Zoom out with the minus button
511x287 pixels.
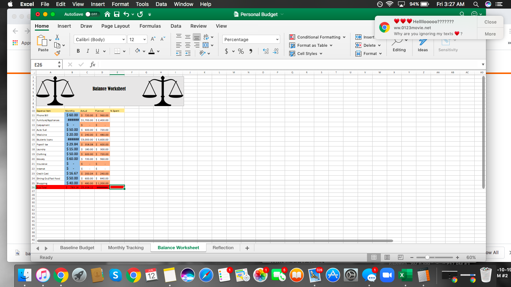412,257
